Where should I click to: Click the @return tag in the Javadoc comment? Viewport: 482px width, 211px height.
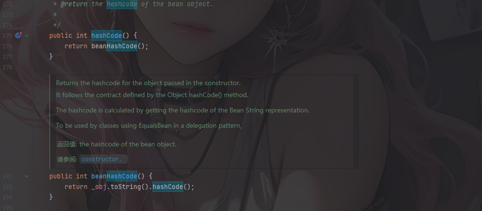(x=74, y=4)
